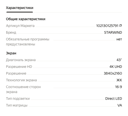
Task: Click the Обязательные программы предустановлены label
Action: [28, 42]
